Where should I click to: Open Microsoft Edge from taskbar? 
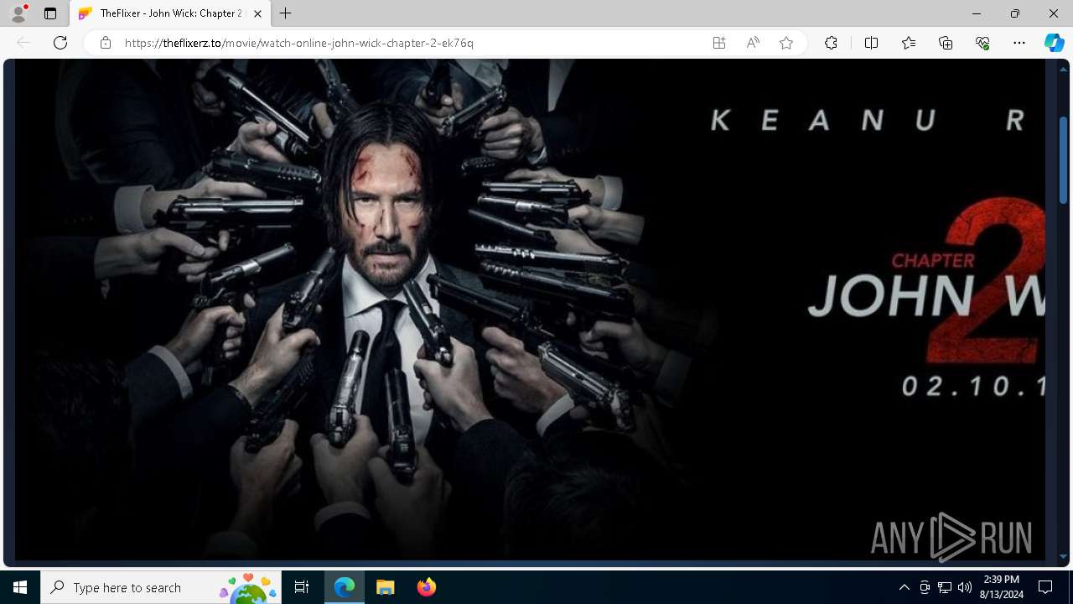345,587
